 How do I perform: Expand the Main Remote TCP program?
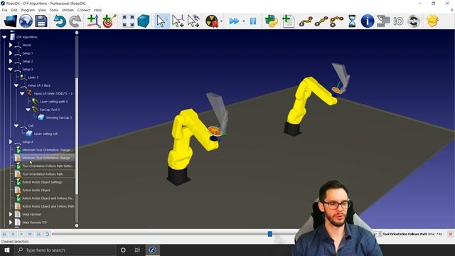tap(11, 223)
